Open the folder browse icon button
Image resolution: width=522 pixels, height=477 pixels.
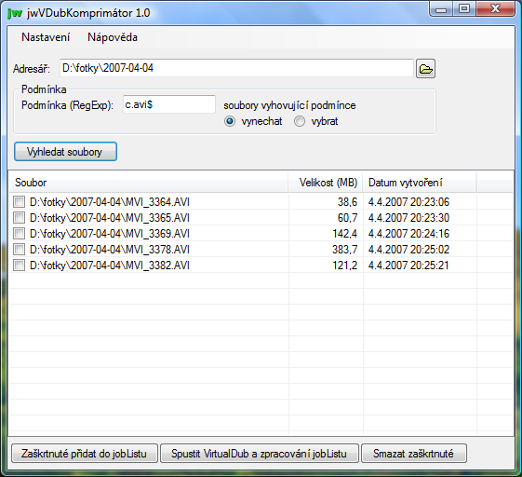tap(425, 69)
